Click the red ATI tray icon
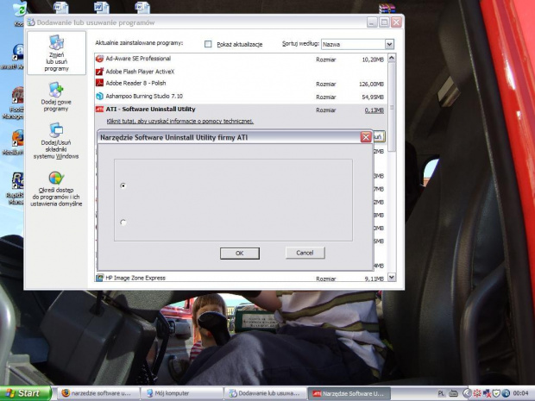Viewport: 535px width, 401px height. point(476,393)
